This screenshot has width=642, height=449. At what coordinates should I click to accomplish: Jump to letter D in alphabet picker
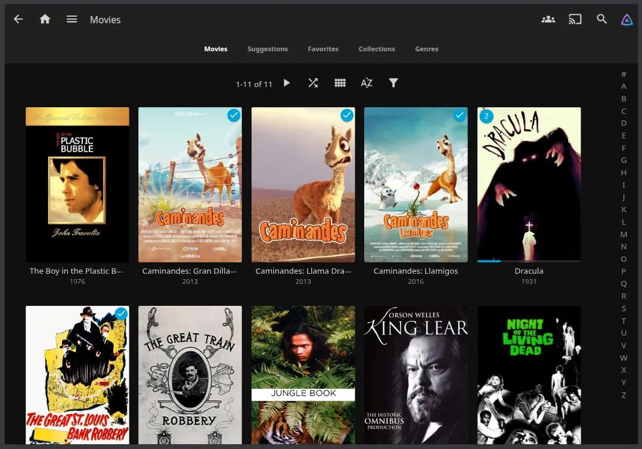point(624,123)
